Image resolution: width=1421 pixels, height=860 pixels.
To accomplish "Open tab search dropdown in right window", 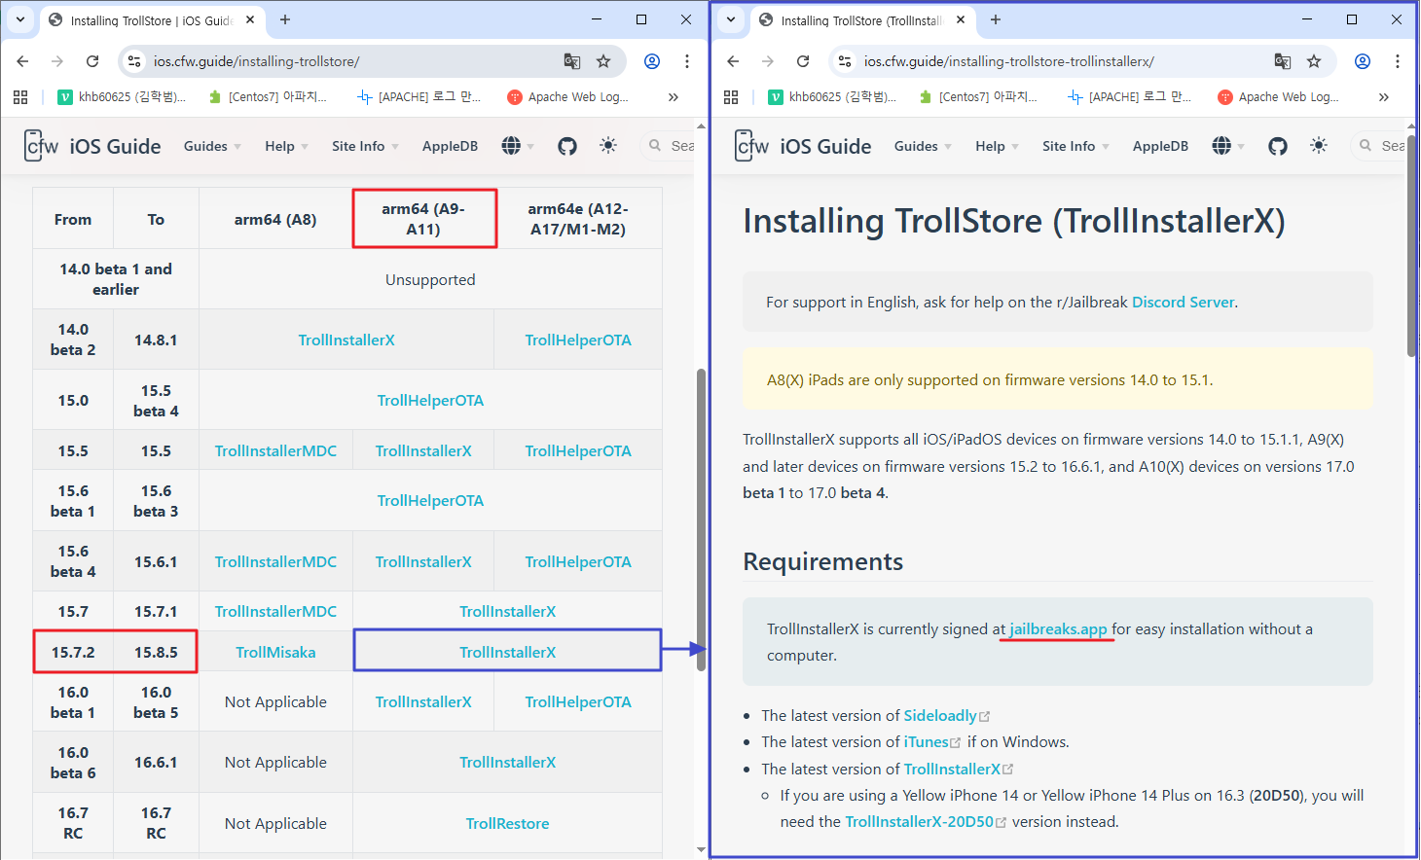I will 731,19.
